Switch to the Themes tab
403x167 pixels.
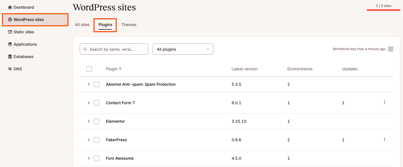coord(129,25)
